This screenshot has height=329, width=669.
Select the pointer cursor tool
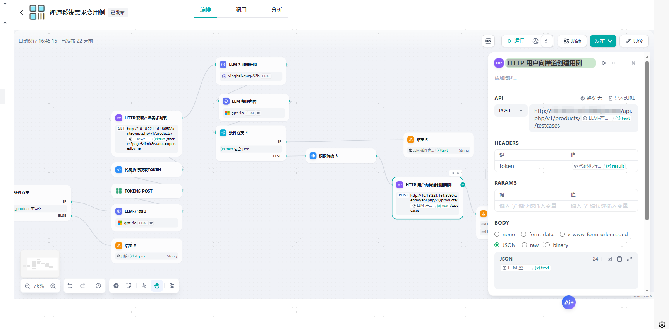(x=144, y=286)
